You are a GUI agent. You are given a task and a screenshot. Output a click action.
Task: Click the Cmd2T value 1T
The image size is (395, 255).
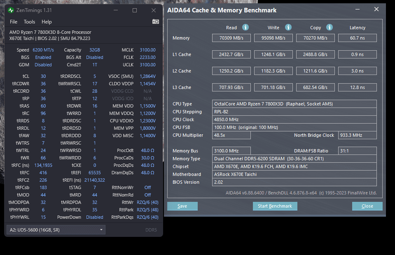tap(95, 65)
